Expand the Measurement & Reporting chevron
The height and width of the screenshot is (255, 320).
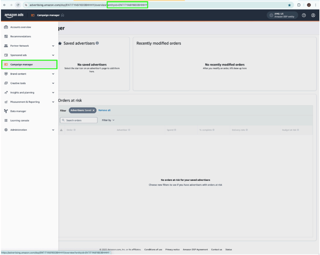[53, 102]
